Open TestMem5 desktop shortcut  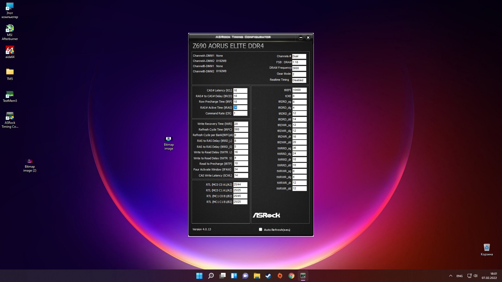point(10,94)
